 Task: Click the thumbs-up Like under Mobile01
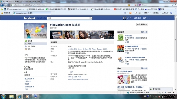tap(127, 42)
